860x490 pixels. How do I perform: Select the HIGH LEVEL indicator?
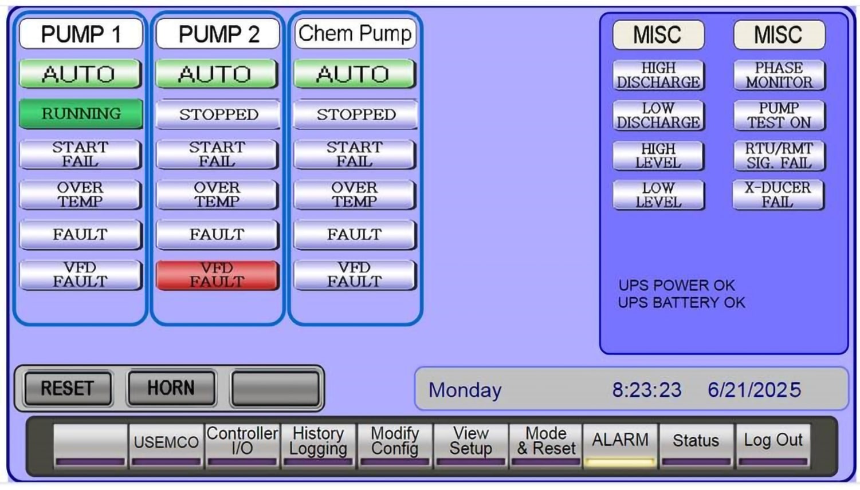click(658, 156)
